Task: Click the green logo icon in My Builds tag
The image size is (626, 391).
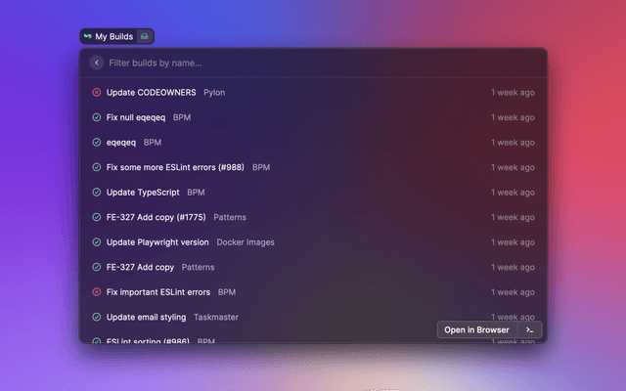Action: point(88,37)
